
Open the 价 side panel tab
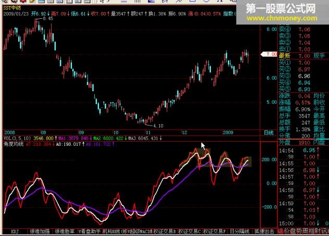click(x=287, y=231)
